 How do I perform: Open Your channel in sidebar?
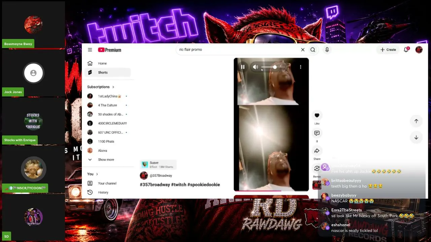(x=108, y=183)
